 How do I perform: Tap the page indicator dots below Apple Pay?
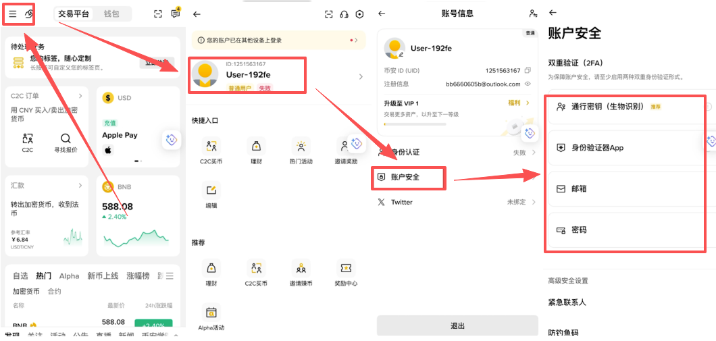click(138, 161)
